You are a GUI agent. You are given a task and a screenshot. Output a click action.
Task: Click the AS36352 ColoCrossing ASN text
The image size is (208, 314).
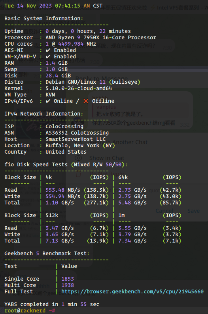tap(77, 133)
